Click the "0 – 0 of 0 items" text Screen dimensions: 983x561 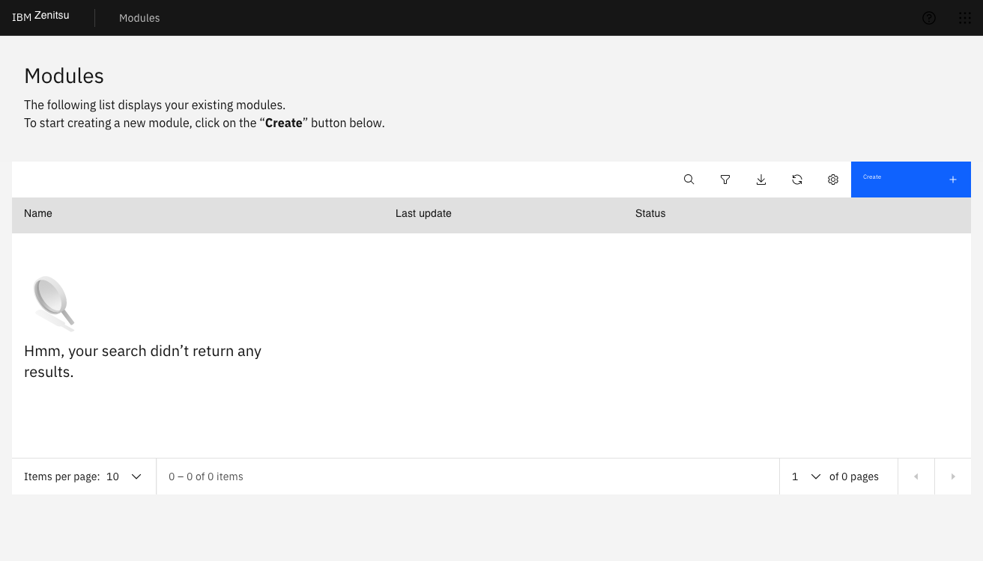coord(206,476)
